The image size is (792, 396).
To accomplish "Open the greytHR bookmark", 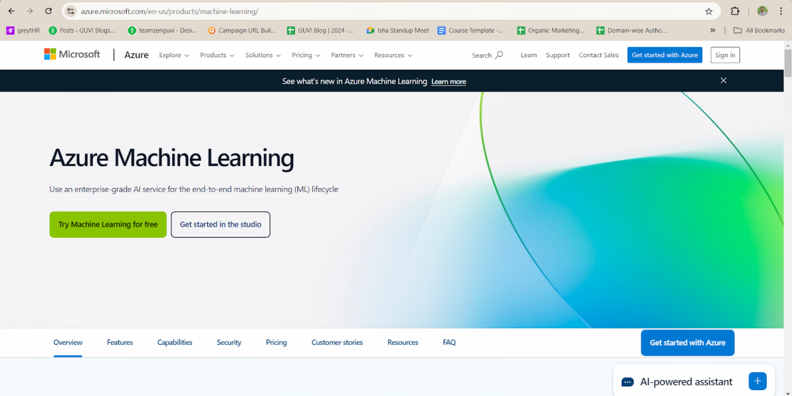I will (x=23, y=30).
